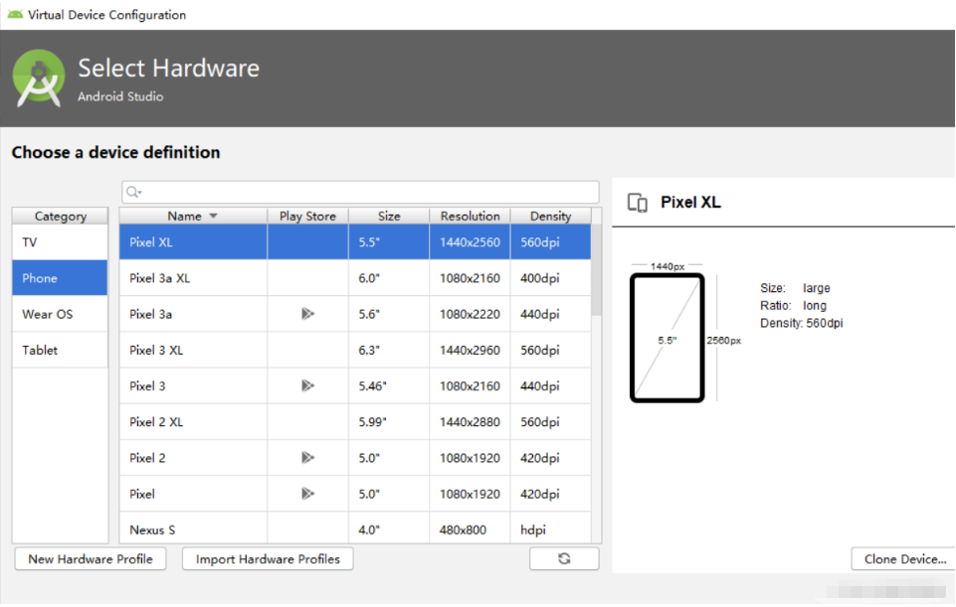The image size is (956, 607).
Task: Click the refresh icon button below the table
Action: 564,559
